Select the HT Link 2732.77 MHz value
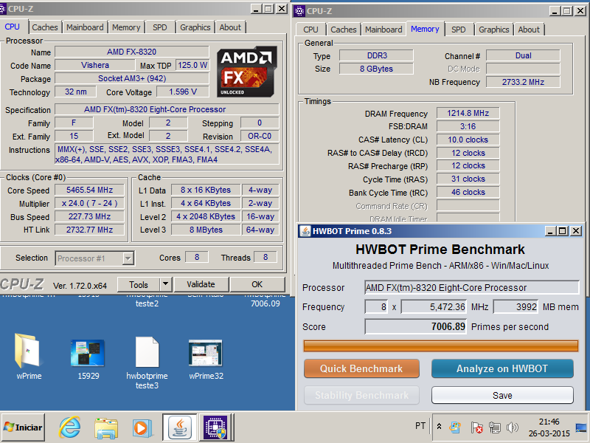This screenshot has height=443, width=590. point(89,230)
